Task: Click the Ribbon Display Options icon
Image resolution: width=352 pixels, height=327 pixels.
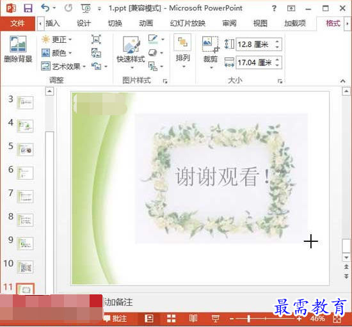Action: tap(291, 8)
